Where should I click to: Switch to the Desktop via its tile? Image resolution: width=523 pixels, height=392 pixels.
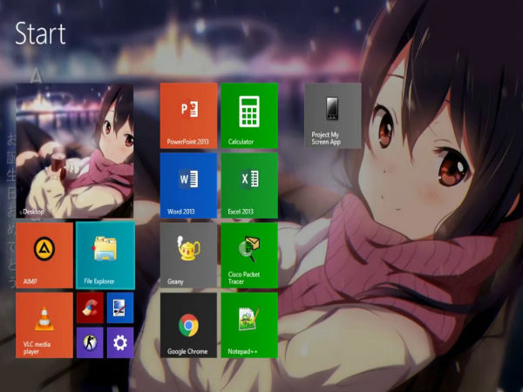(x=75, y=151)
